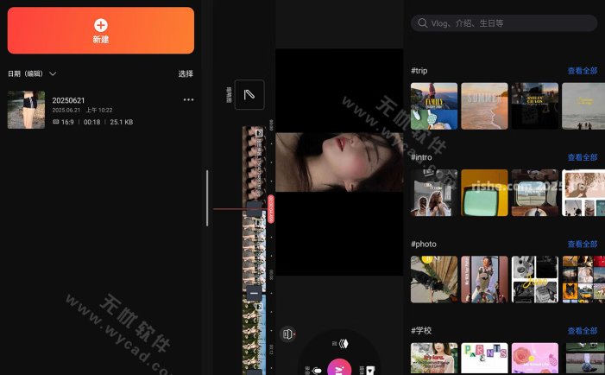
Task: Select the first video clip on the timeline
Action: pos(254,164)
